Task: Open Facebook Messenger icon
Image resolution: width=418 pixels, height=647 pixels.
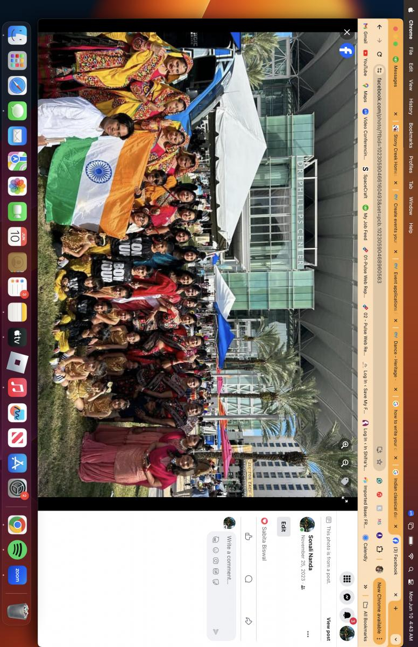Action: (347, 597)
